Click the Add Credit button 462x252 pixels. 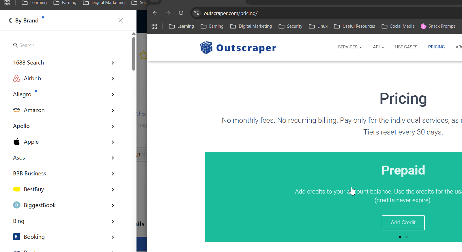[403, 223]
